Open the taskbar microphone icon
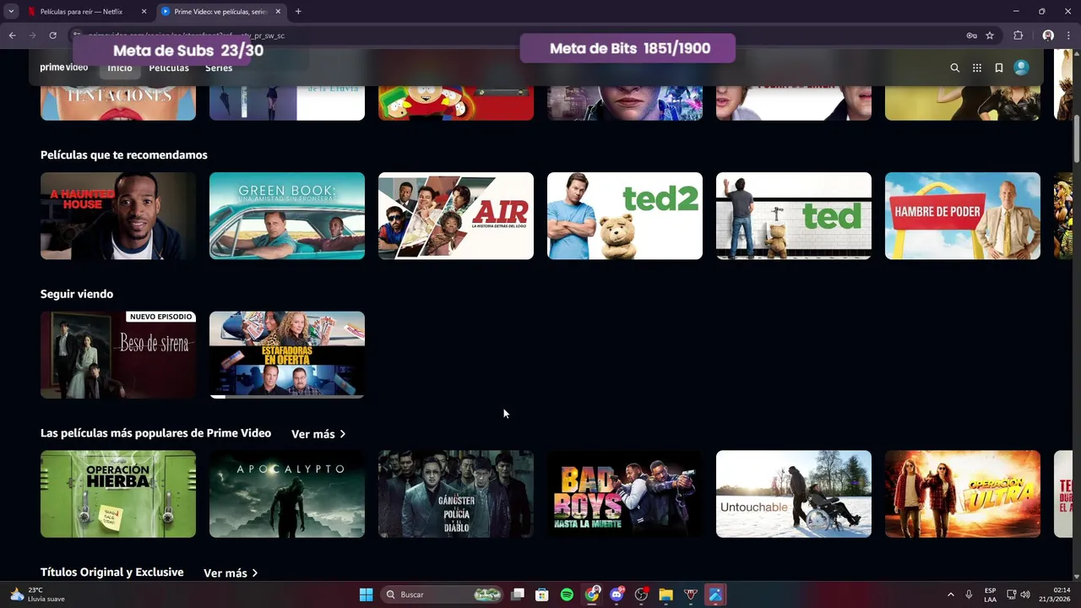The height and width of the screenshot is (608, 1081). [969, 594]
